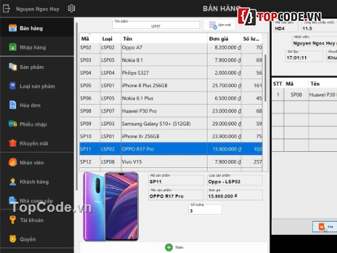337x253 pixels.
Task: Go to Sản phẩm section
Action: (x=37, y=67)
